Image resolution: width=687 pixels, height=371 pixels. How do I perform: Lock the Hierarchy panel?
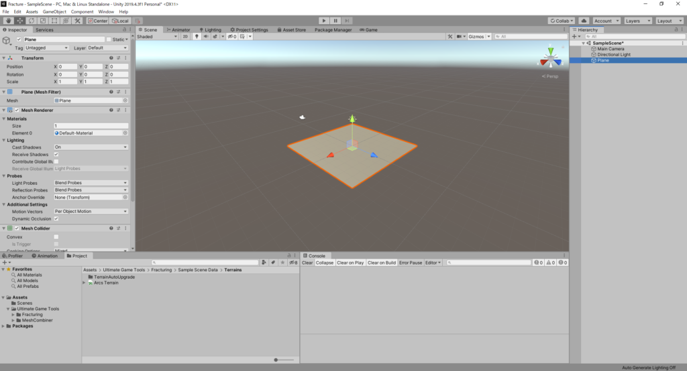pyautogui.click(x=676, y=29)
